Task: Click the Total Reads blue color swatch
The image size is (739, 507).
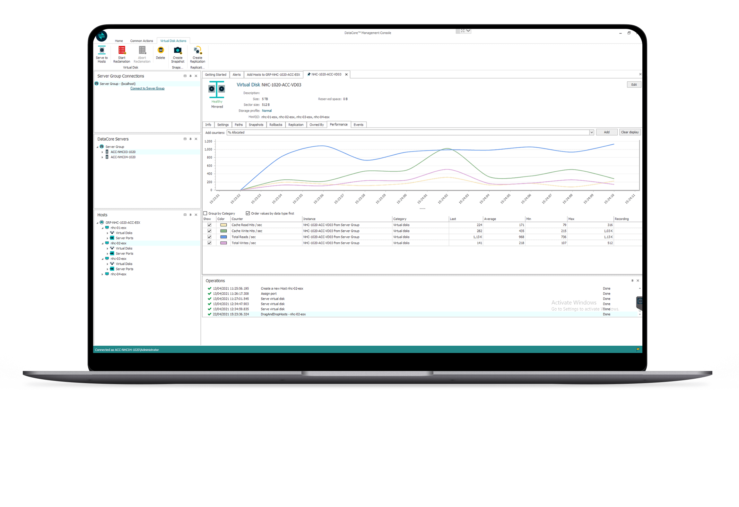Action: pyautogui.click(x=223, y=237)
